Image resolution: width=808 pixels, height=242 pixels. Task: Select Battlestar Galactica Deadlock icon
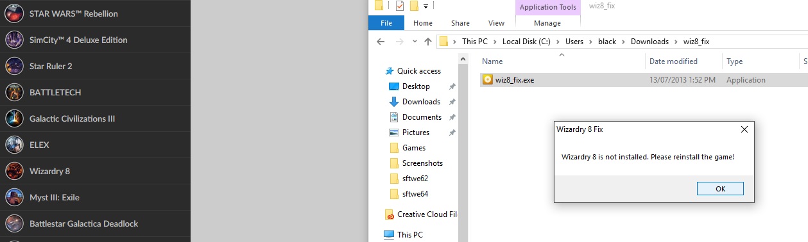tap(14, 223)
